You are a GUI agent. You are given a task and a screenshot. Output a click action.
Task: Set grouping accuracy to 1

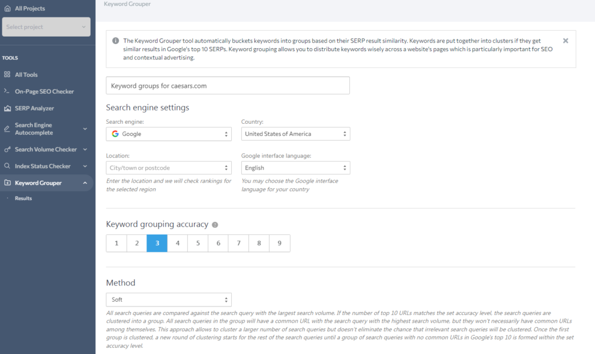click(116, 243)
